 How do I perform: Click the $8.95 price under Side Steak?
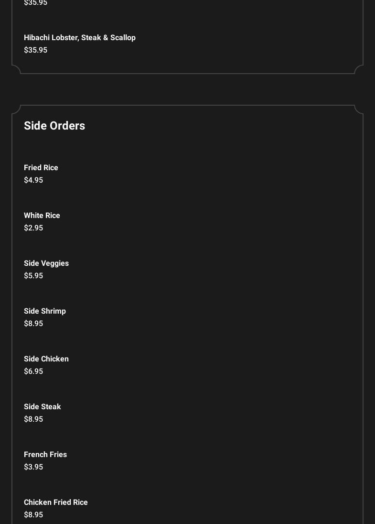pos(33,419)
